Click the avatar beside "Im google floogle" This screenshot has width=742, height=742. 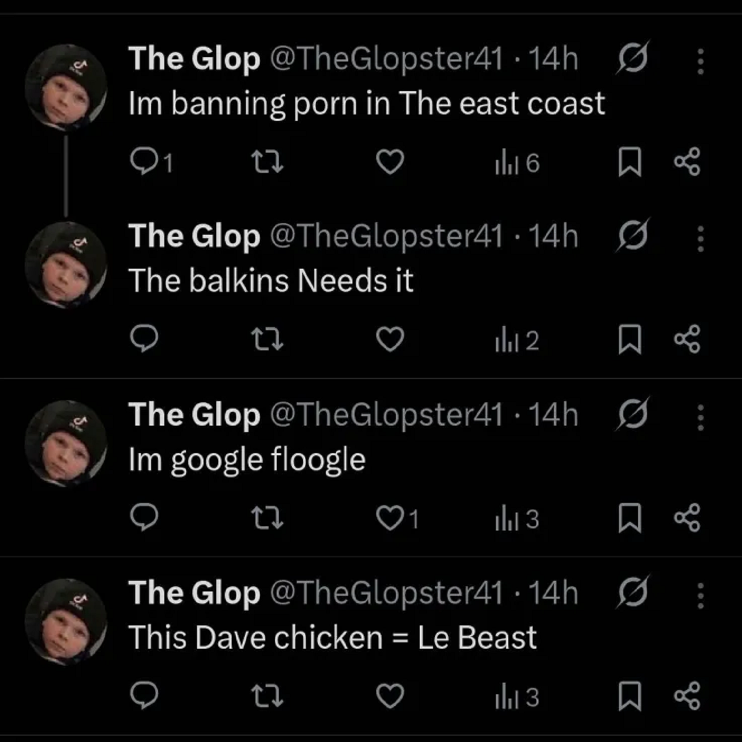[66, 442]
